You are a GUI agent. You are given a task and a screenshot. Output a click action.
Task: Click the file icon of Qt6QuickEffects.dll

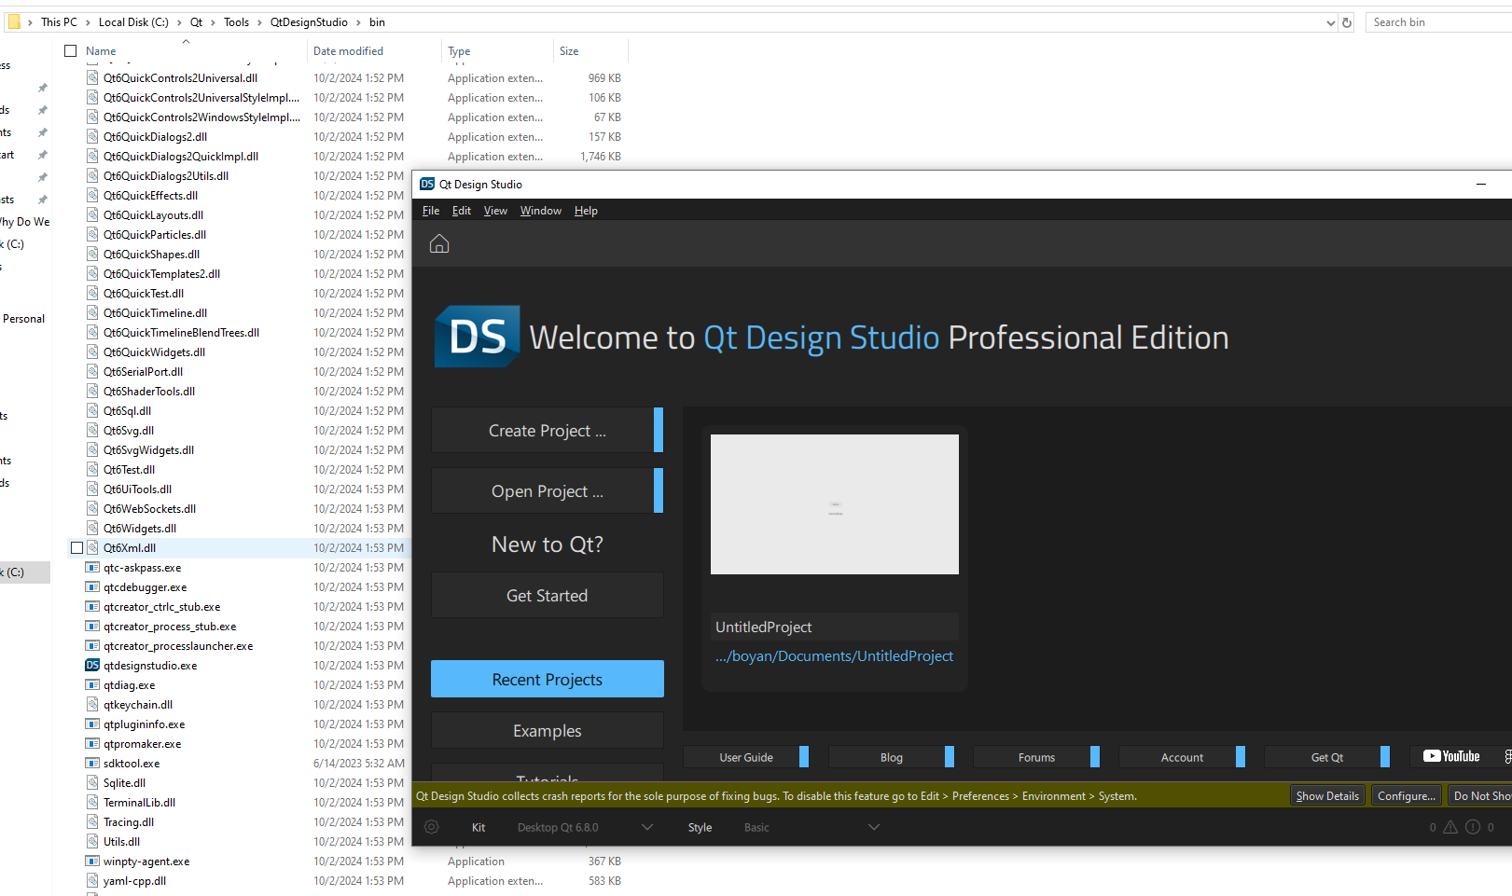coord(92,196)
